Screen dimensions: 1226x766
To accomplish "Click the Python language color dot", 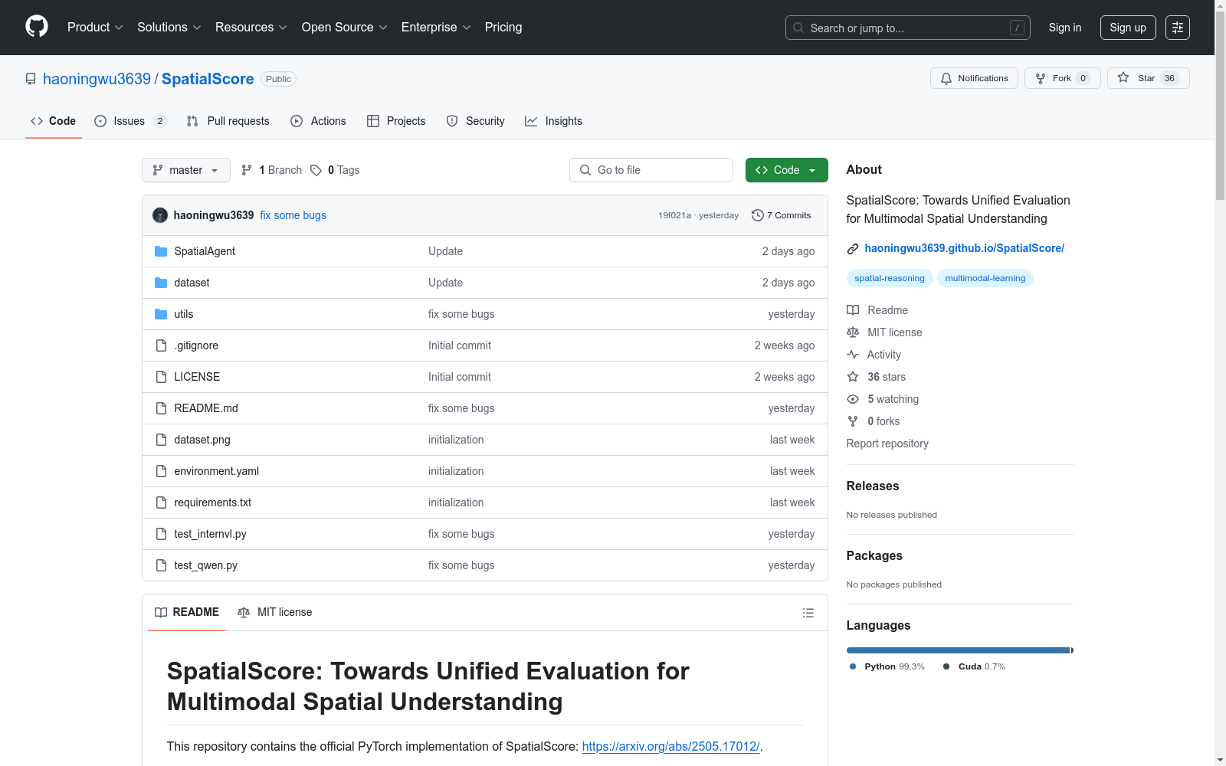I will coord(853,666).
